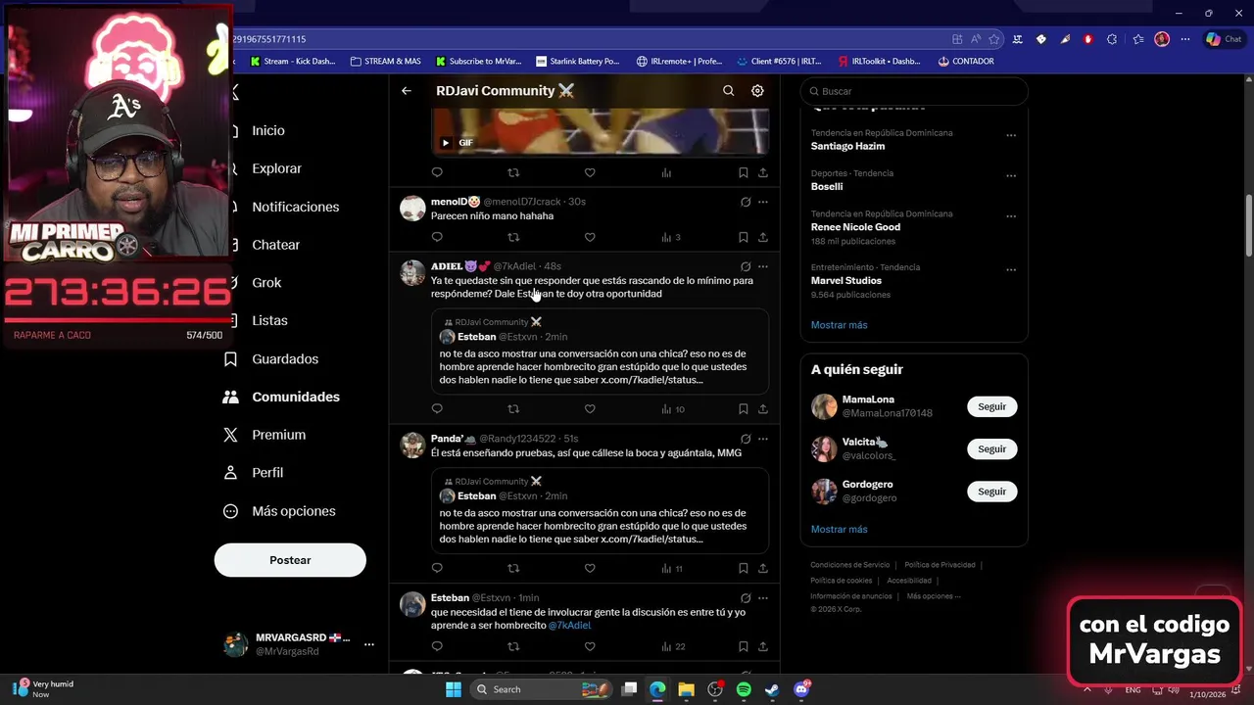Reply to ADIEL's tweet
The height and width of the screenshot is (705, 1254).
(x=437, y=408)
